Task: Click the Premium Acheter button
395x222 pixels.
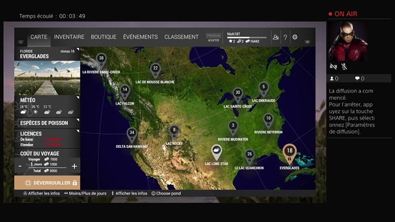Action: click(x=214, y=38)
